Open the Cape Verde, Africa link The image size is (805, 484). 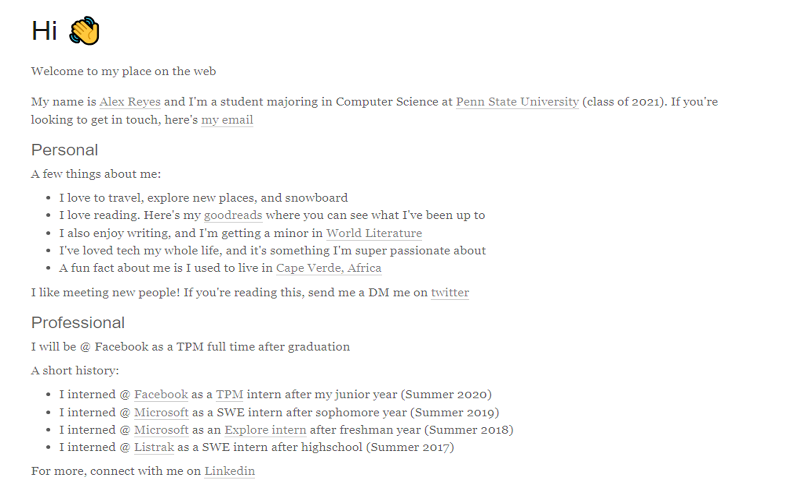tap(329, 268)
